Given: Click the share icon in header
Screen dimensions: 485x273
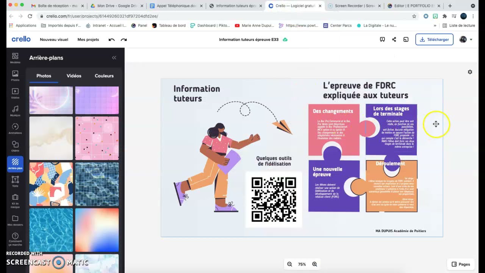Looking at the screenshot, I should tap(394, 39).
